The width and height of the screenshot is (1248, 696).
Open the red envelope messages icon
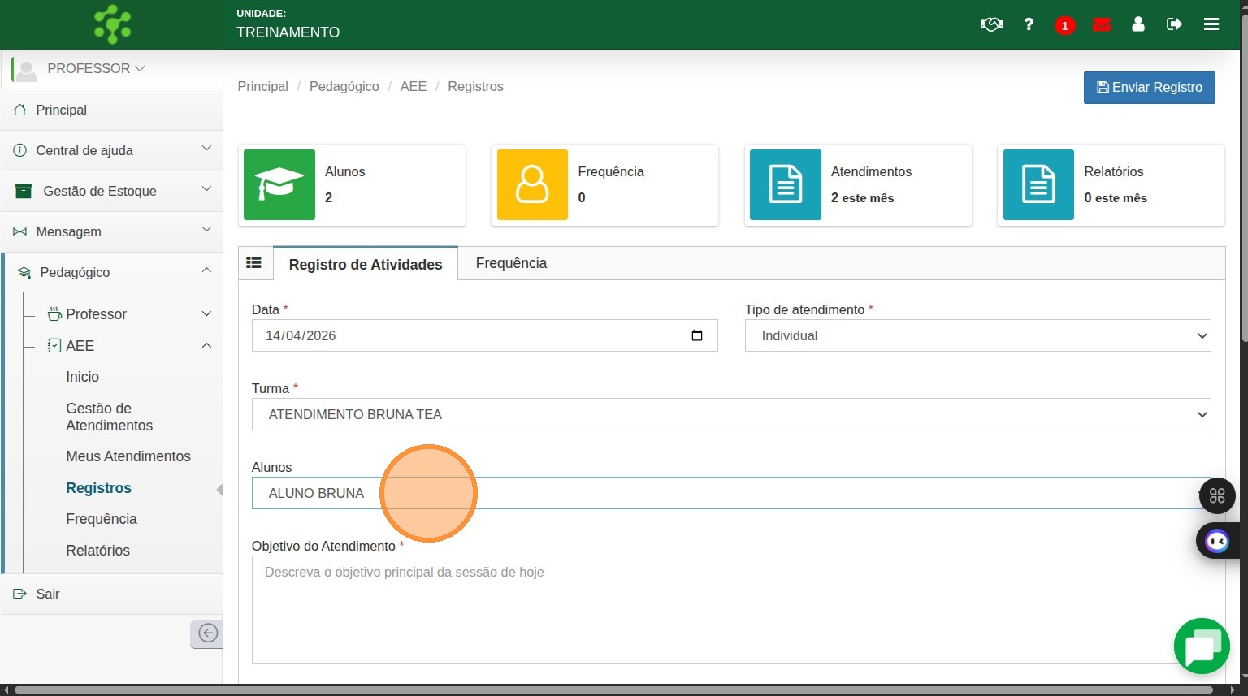(x=1102, y=24)
